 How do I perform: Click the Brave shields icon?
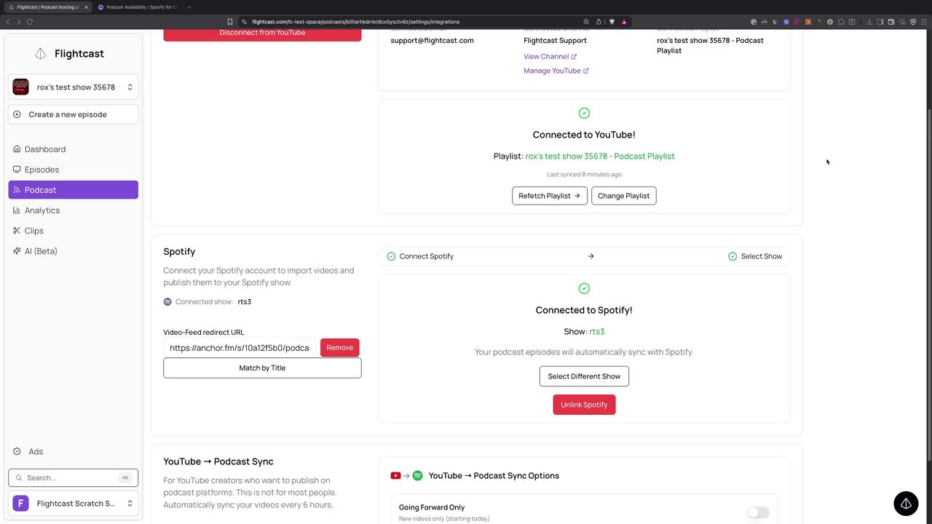point(611,22)
